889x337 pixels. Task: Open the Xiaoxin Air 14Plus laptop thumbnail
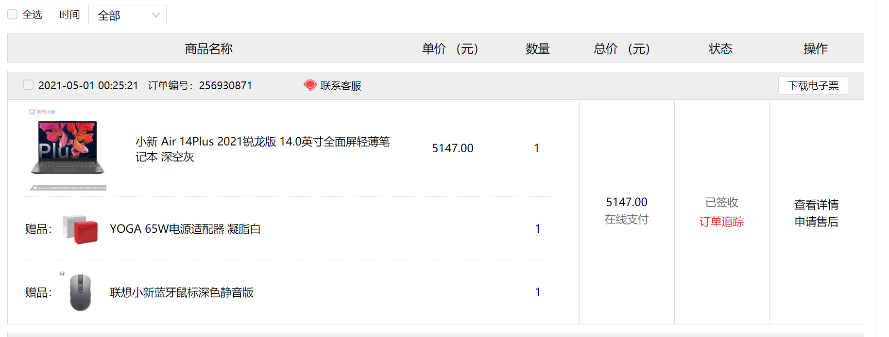click(x=68, y=150)
